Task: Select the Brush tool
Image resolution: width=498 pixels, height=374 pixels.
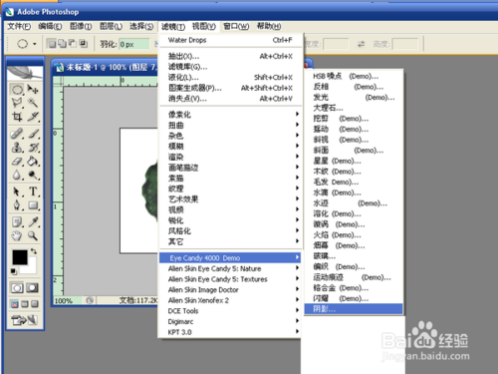Action: tap(33, 134)
